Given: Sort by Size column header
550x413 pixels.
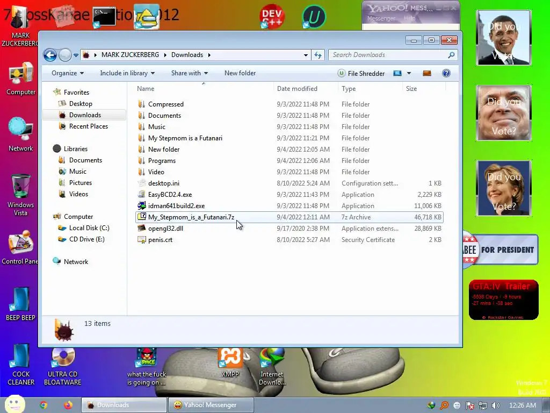Looking at the screenshot, I should point(424,89).
